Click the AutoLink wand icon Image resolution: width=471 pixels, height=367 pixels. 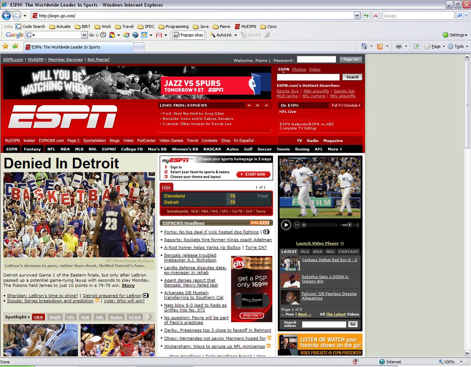[x=212, y=35]
